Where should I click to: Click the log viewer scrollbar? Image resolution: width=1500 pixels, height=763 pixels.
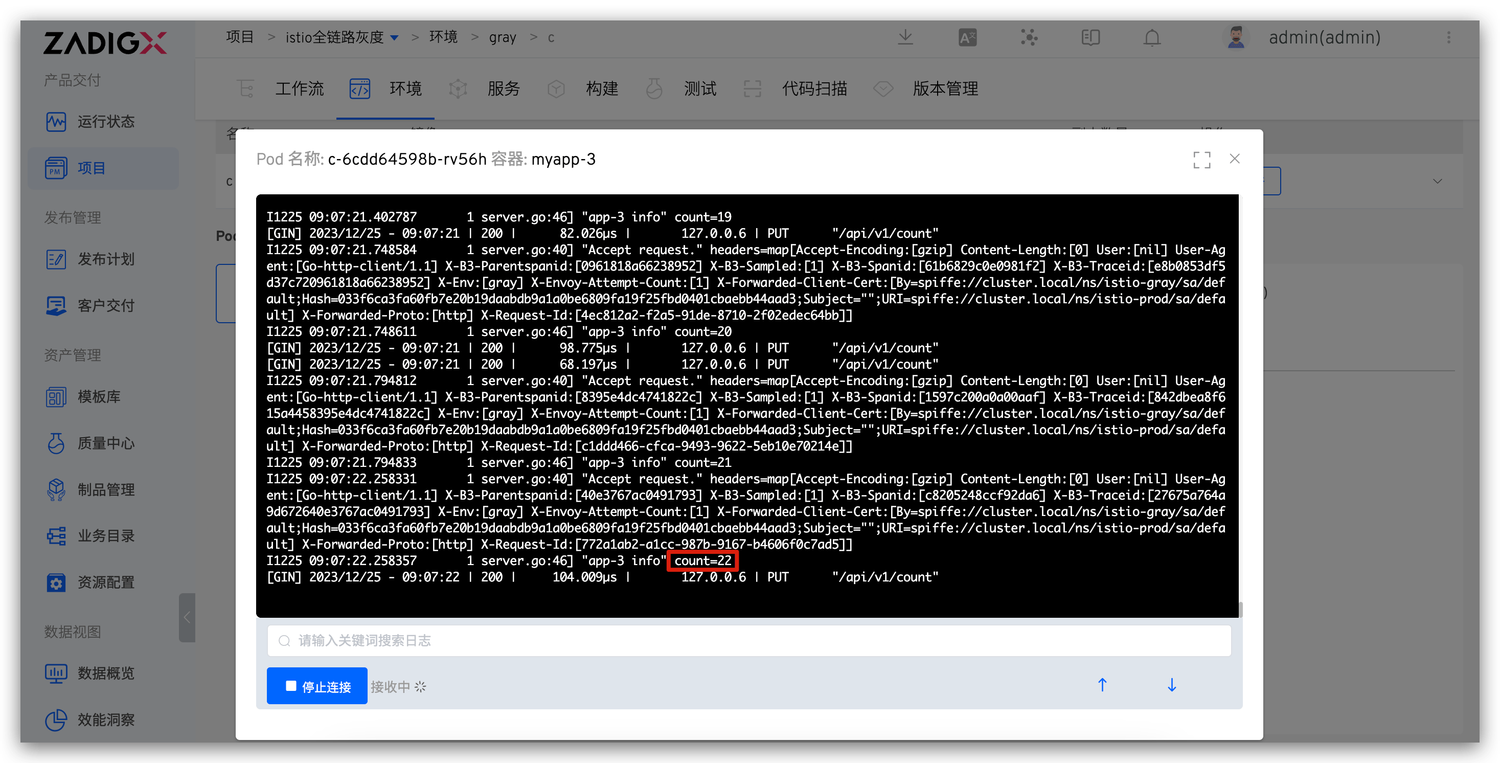click(x=1240, y=609)
